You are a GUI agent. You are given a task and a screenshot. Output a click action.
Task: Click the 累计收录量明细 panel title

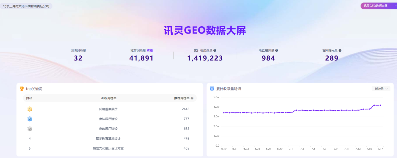(x=228, y=89)
